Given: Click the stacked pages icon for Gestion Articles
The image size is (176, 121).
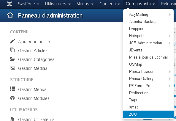Looking at the screenshot, I should point(12,50).
